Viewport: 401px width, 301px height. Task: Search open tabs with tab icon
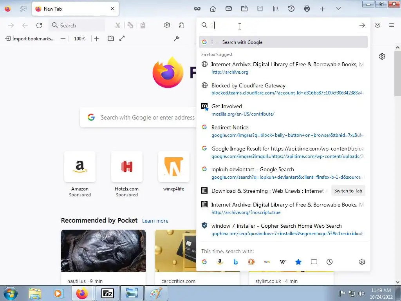(314, 262)
